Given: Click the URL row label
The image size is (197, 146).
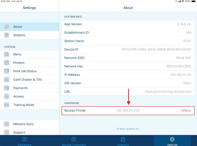Looking at the screenshot, I should click(x=67, y=92).
